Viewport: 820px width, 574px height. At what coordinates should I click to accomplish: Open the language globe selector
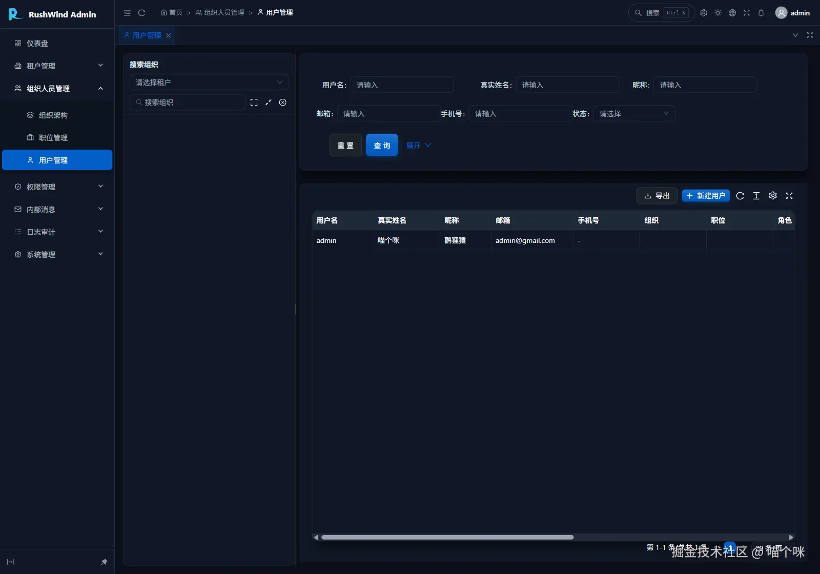[x=732, y=13]
